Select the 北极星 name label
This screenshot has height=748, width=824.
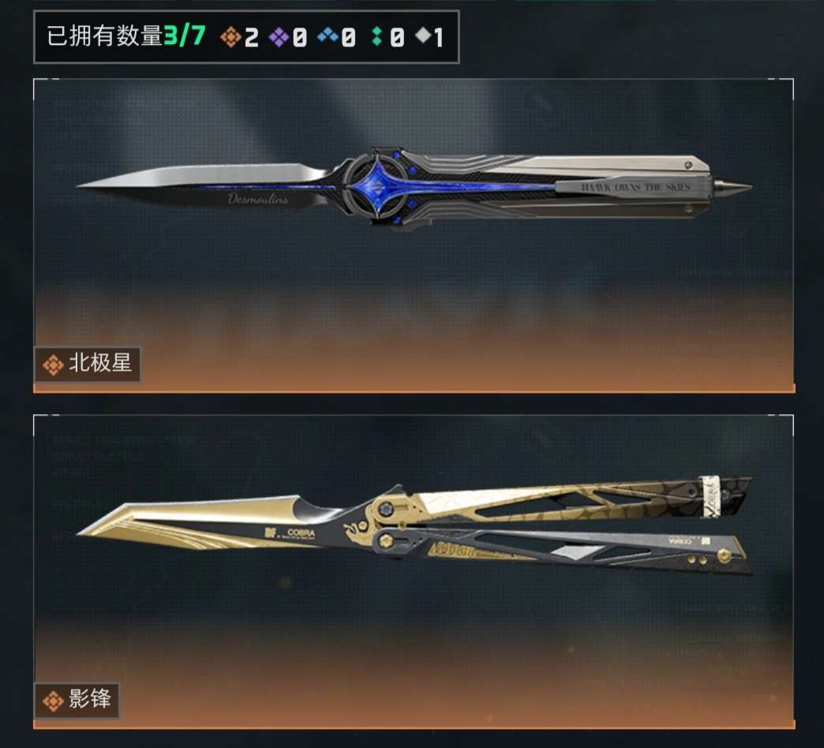coord(88,364)
